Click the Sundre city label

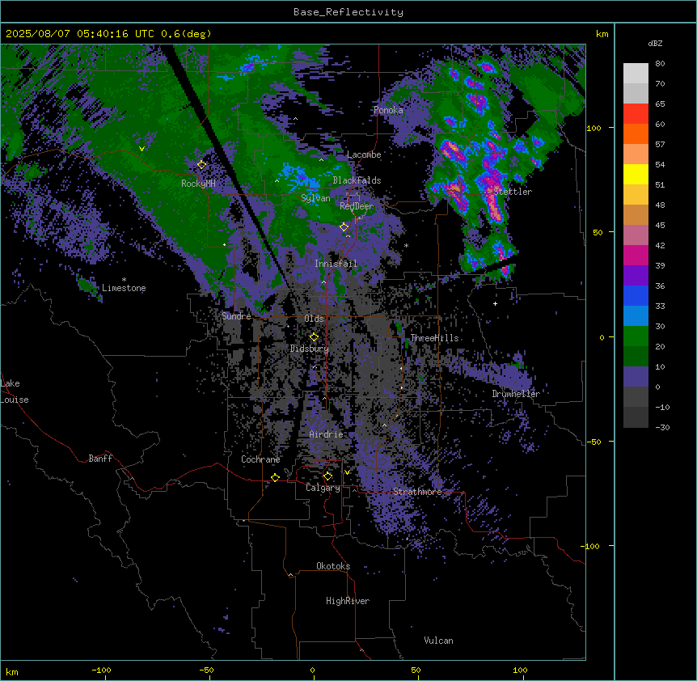coord(236,316)
